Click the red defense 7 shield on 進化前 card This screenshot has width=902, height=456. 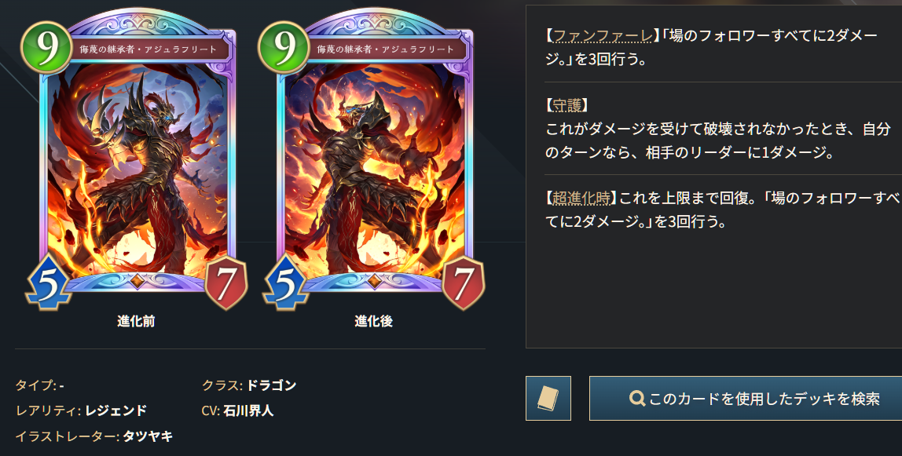pyautogui.click(x=226, y=283)
